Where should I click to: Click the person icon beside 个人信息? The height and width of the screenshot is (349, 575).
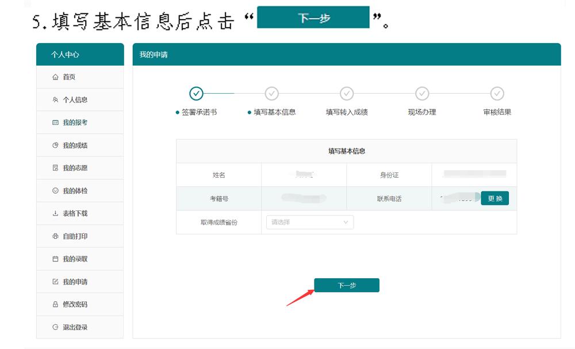pos(55,99)
